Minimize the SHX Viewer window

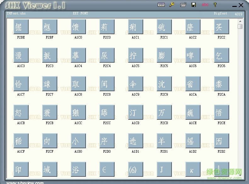point(234,6)
